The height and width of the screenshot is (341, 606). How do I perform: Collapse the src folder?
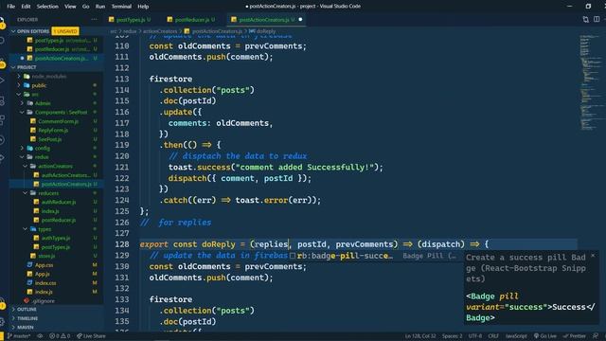click(x=19, y=95)
